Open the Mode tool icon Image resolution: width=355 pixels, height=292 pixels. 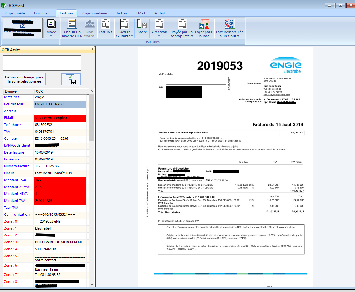51,24
